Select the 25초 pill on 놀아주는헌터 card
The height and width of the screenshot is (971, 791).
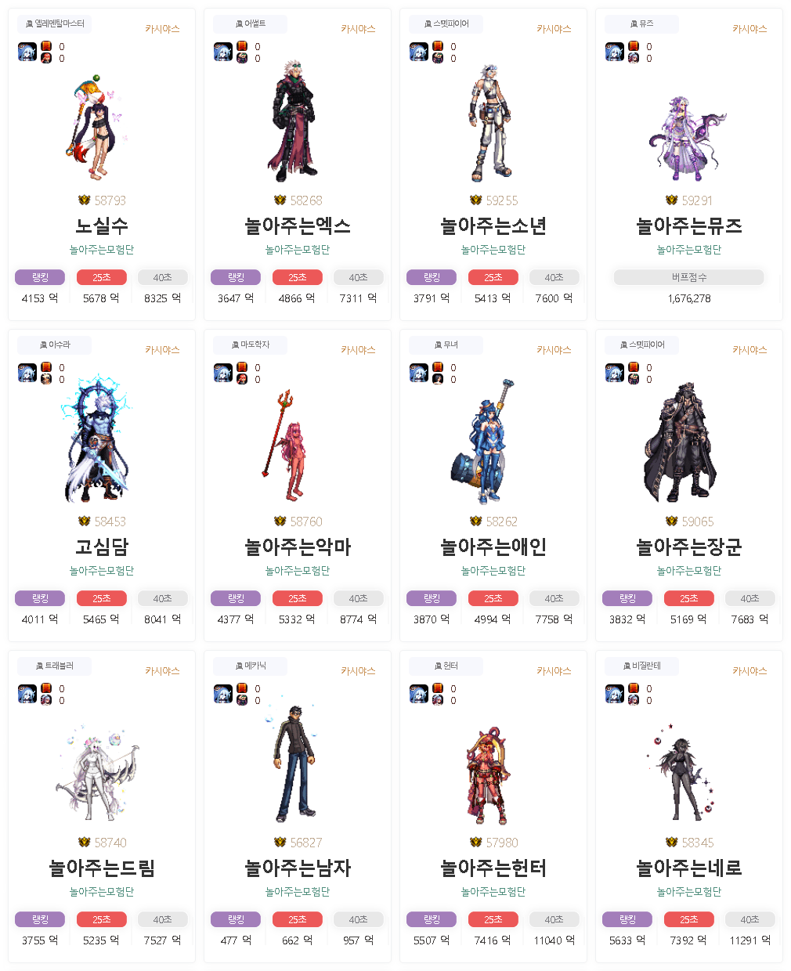click(493, 919)
